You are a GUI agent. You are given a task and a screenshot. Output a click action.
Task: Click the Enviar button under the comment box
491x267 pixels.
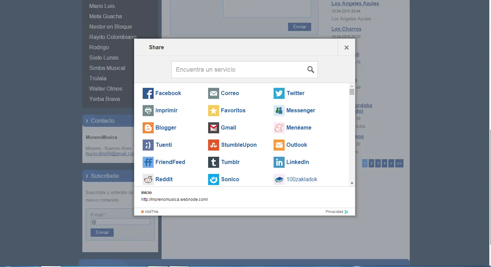[x=299, y=27]
